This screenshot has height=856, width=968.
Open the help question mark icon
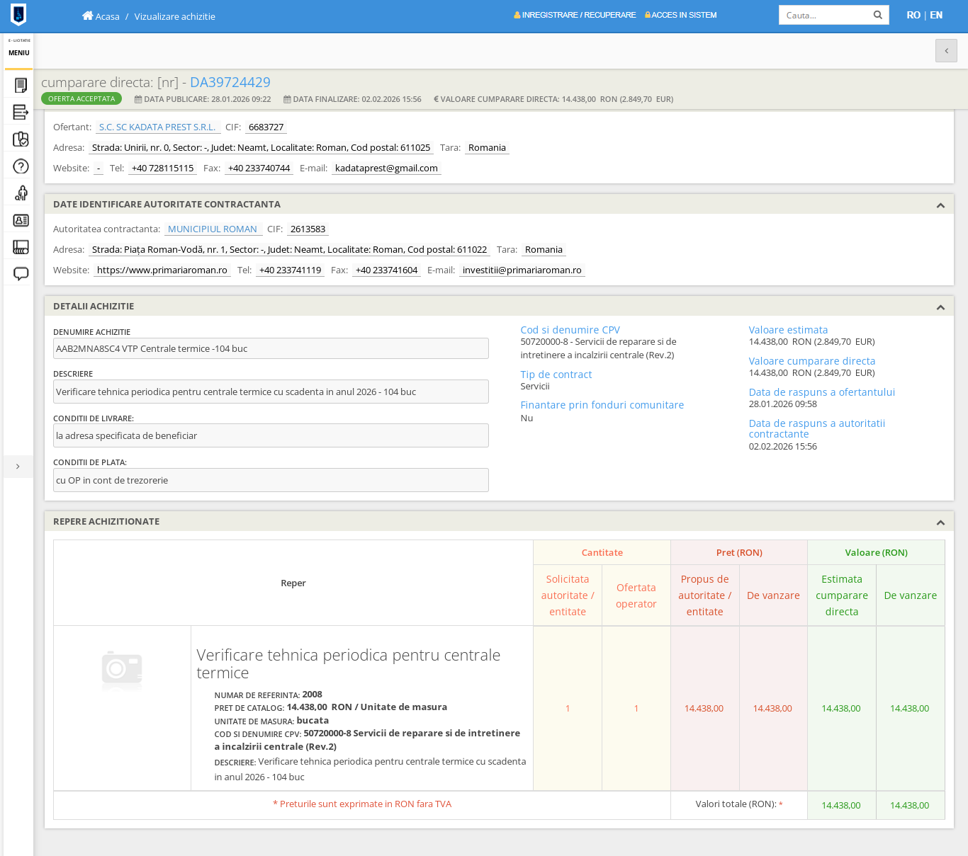[21, 166]
